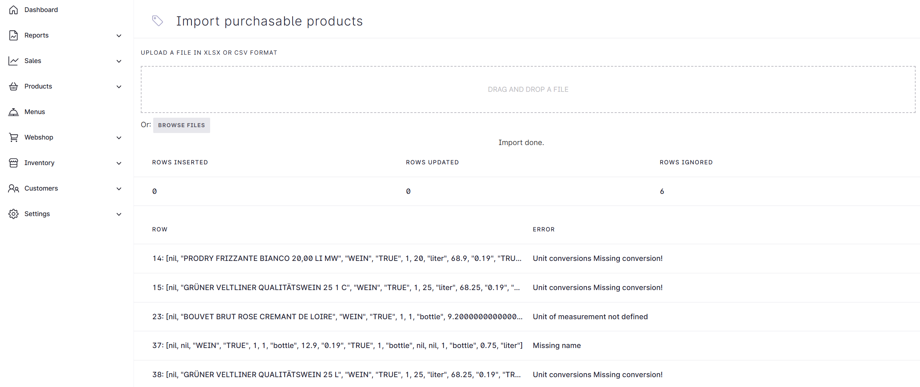Open the Reports menu item

pos(36,35)
